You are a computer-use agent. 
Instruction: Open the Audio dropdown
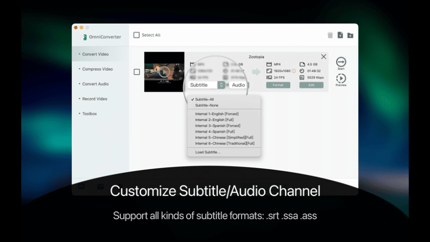(x=239, y=85)
